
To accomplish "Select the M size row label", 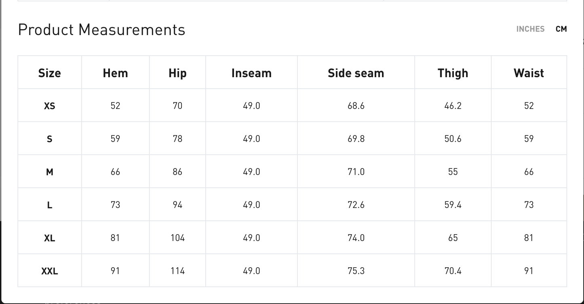I will 49,172.
